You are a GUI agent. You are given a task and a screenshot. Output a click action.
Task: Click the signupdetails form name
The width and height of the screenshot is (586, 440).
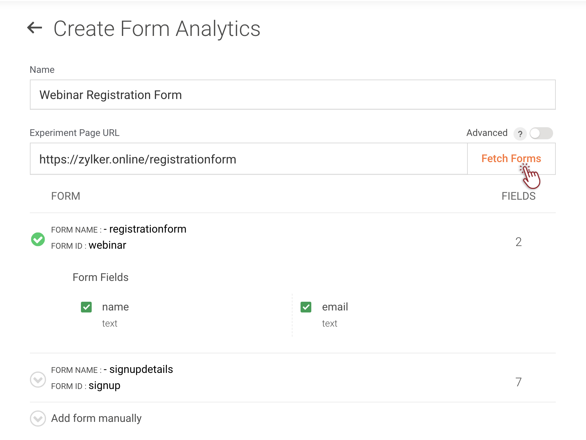click(x=141, y=370)
